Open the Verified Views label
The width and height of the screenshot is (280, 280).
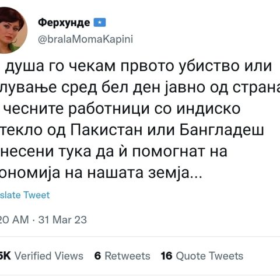click(49, 256)
